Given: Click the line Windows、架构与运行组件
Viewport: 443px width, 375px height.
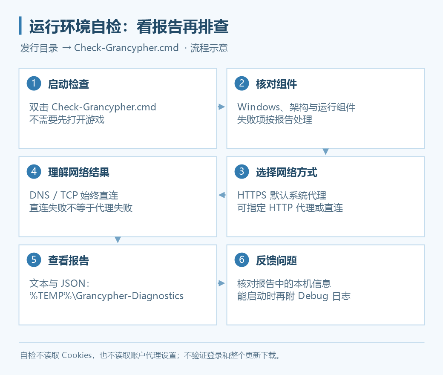Looking at the screenshot, I should (296, 107).
